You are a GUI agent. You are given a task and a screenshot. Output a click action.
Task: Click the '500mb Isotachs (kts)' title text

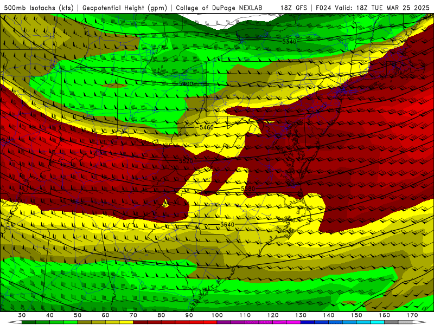[39, 8]
